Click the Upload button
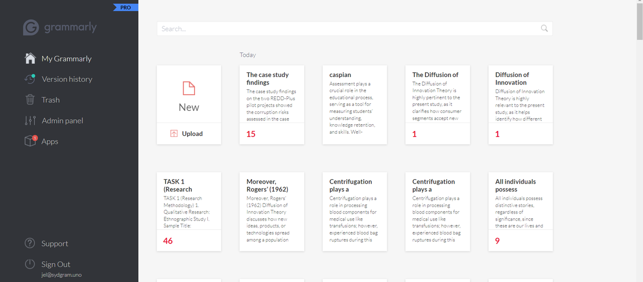 (189, 134)
